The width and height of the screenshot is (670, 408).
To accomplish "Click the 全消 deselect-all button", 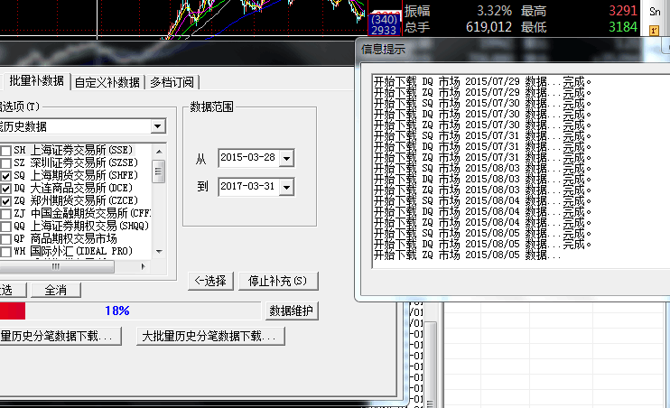I will coord(56,290).
